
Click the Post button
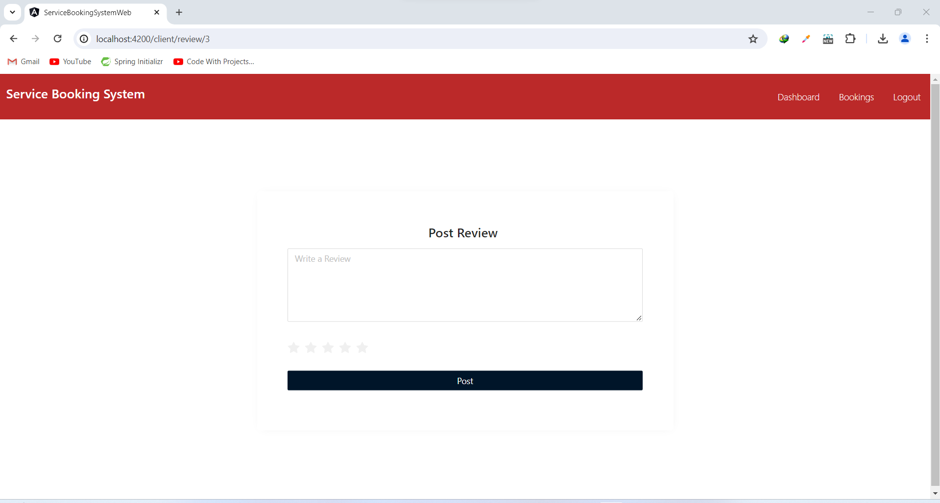465,380
